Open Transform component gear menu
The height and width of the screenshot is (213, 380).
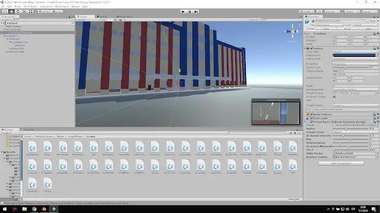pyautogui.click(x=378, y=34)
